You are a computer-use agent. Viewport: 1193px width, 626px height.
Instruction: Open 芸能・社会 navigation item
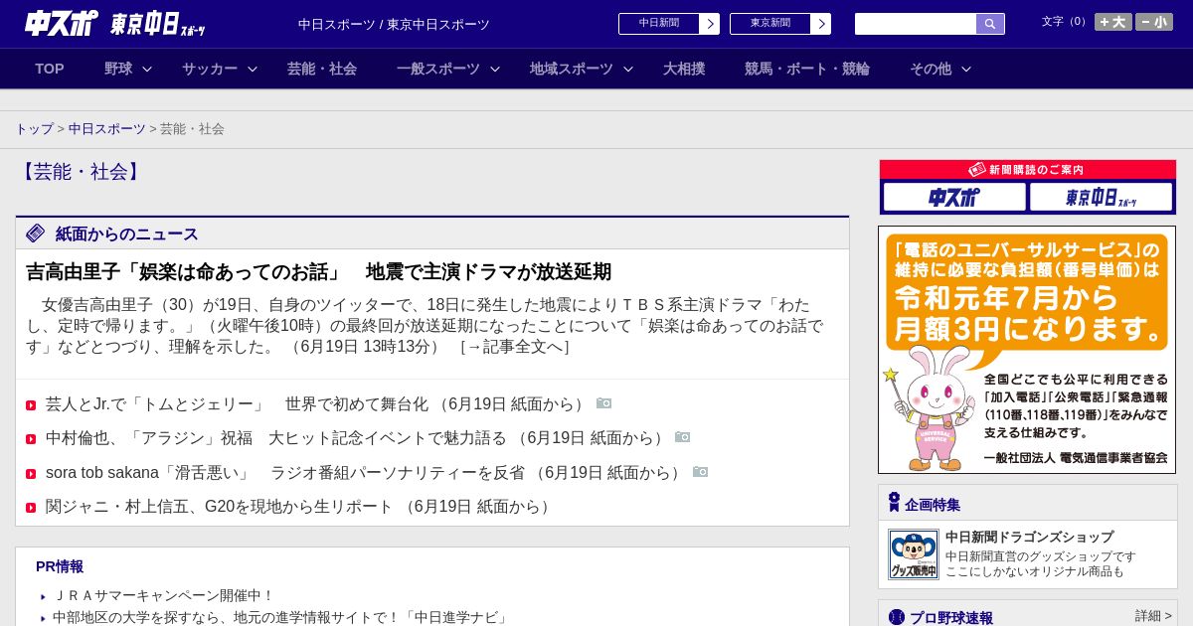point(322,69)
